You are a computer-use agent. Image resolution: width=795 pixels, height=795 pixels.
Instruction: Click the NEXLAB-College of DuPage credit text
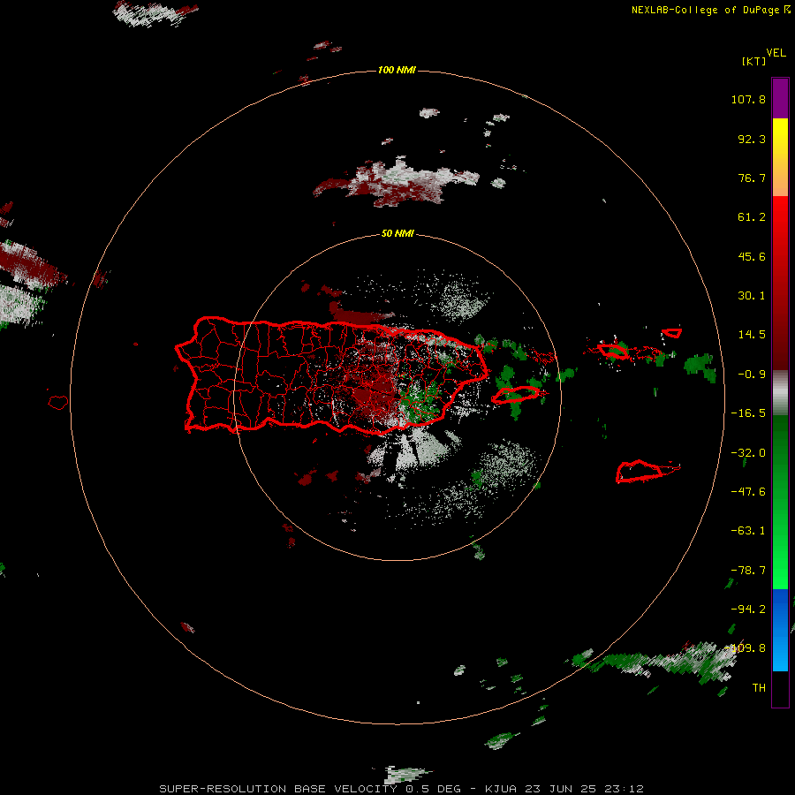point(710,10)
